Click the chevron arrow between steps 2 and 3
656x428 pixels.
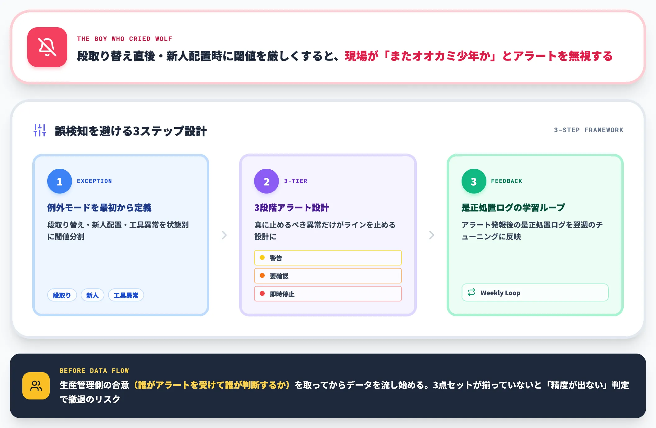click(431, 235)
